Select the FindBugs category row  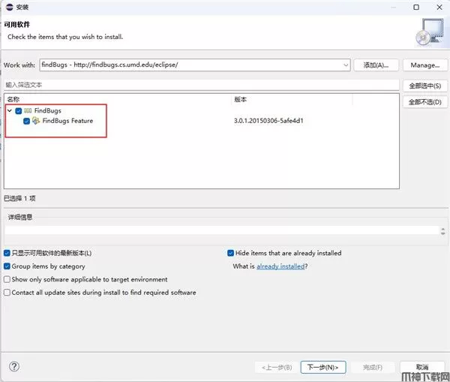[x=202, y=110]
